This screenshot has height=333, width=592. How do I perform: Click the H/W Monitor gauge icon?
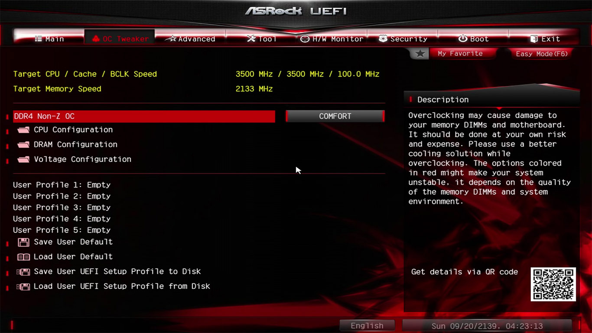point(305,39)
